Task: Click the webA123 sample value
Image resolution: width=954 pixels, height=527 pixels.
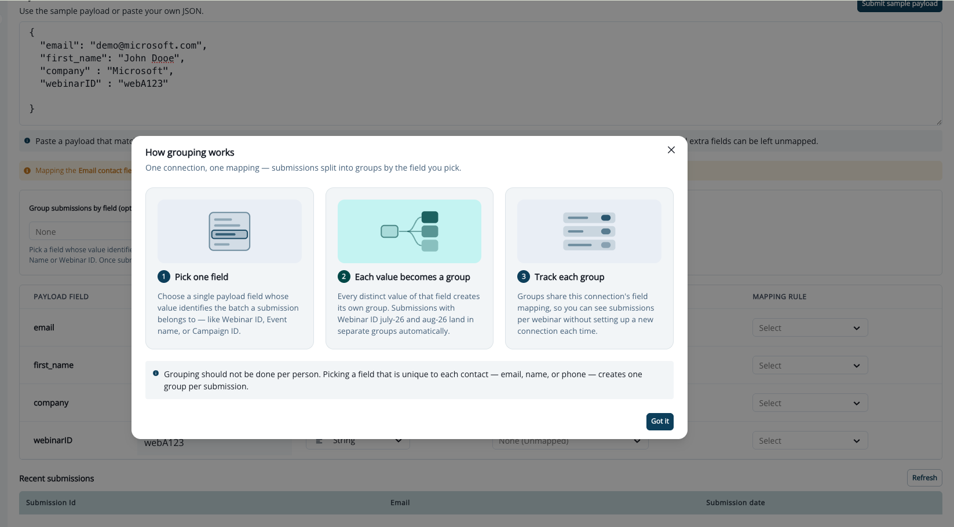Action: (164, 444)
